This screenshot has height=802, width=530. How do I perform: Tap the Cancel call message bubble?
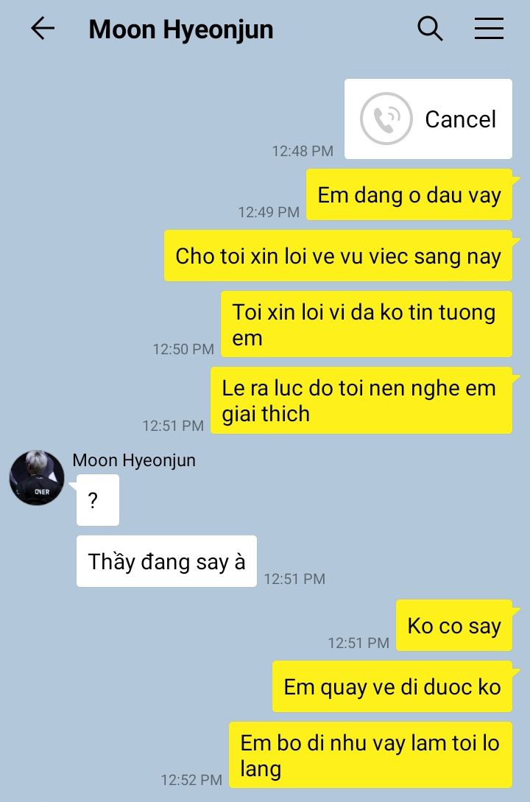pos(428,119)
